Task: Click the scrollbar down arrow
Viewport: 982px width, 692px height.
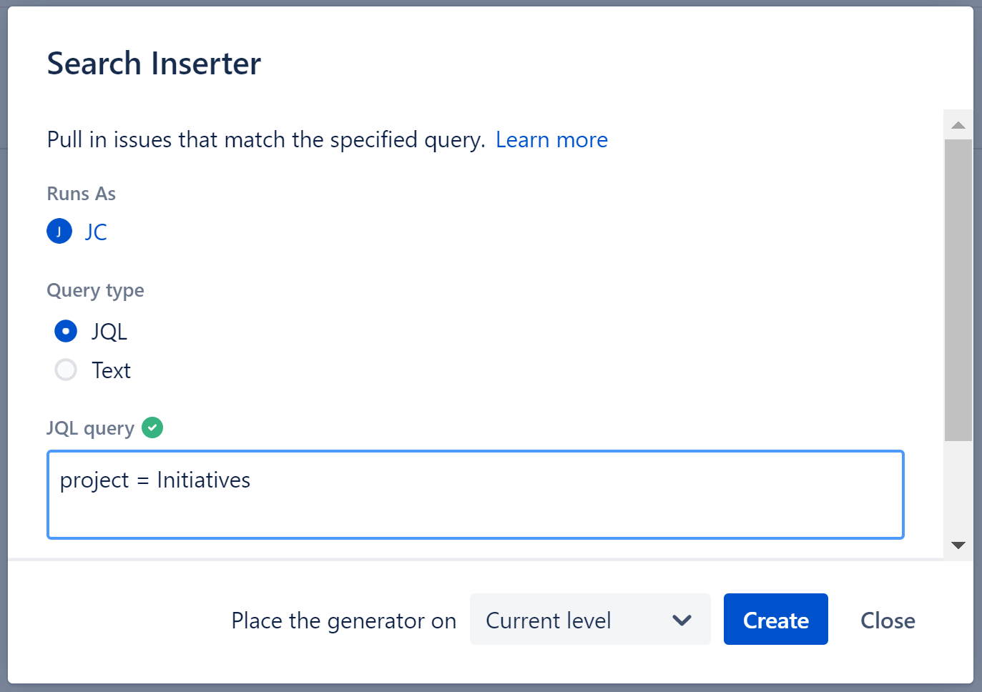Action: [958, 545]
